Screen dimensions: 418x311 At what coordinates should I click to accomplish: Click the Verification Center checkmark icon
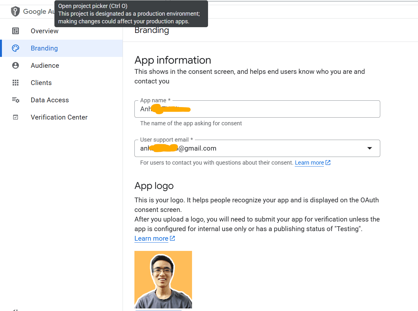15,117
